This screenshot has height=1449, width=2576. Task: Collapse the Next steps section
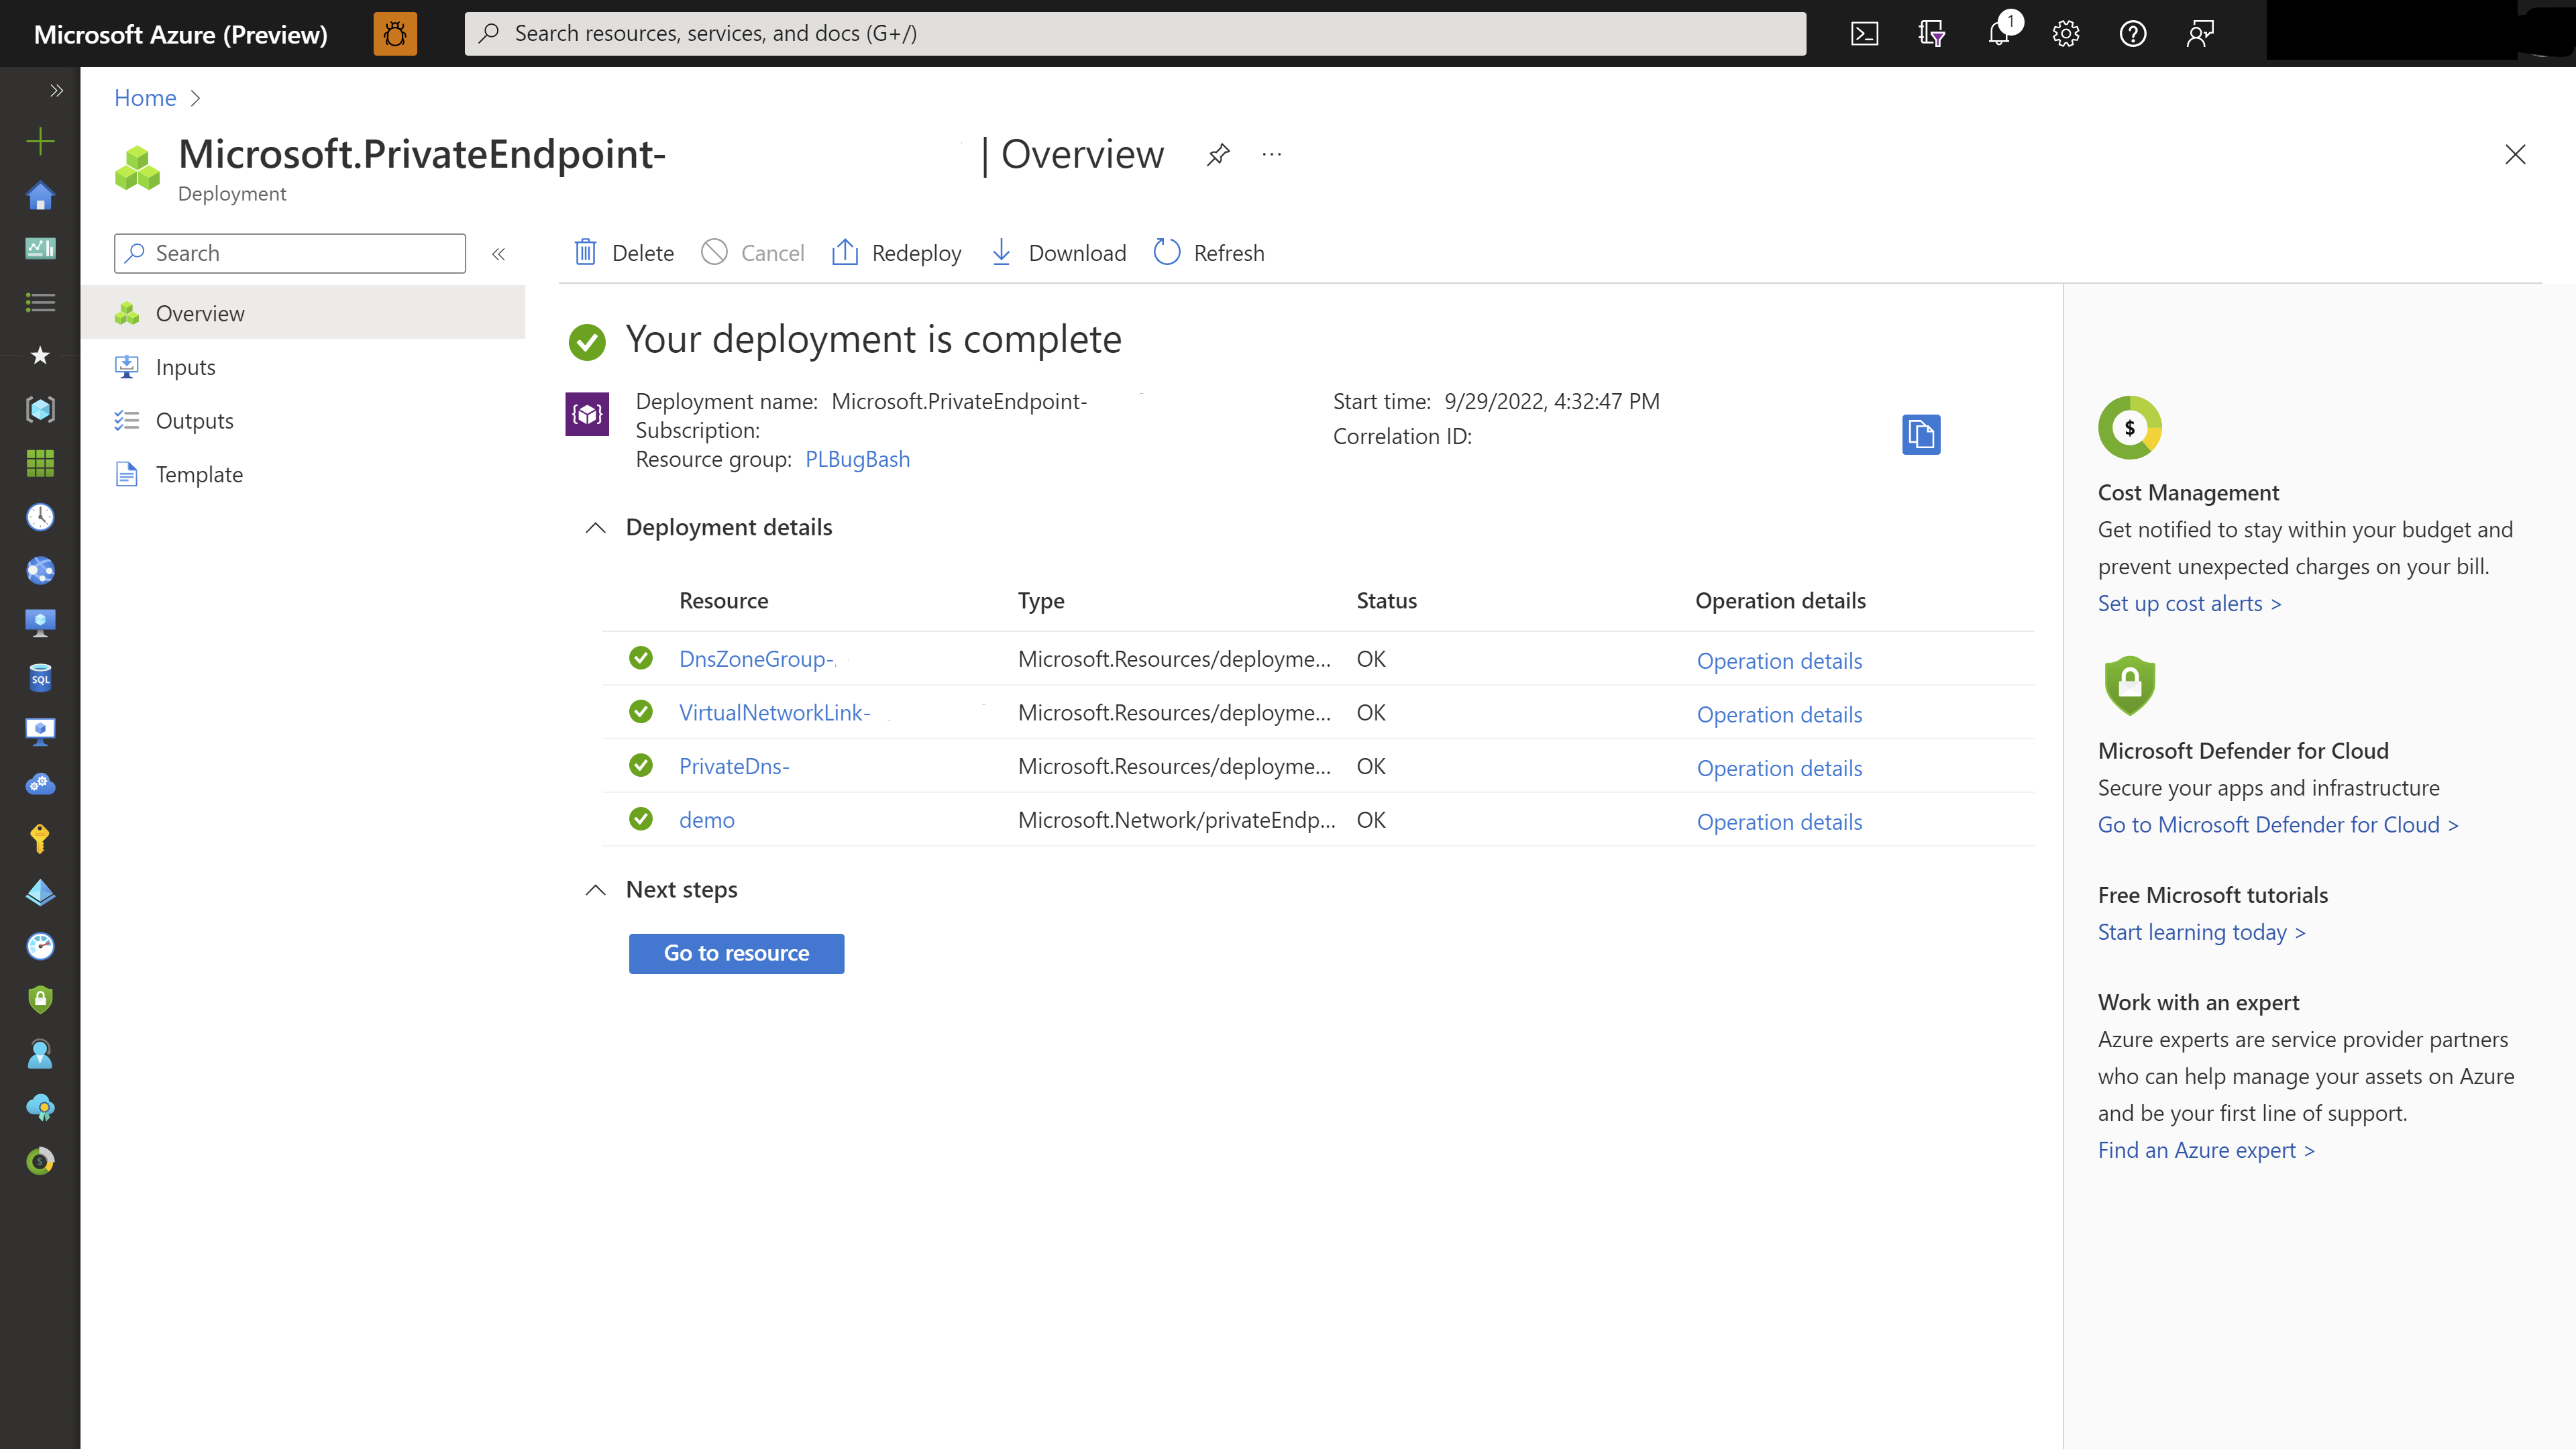click(x=597, y=890)
